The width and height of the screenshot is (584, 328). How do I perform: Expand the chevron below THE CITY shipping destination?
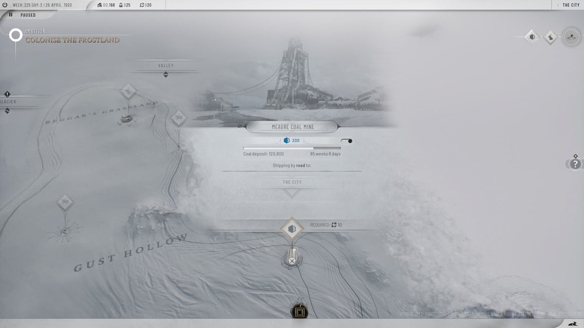pos(292,192)
